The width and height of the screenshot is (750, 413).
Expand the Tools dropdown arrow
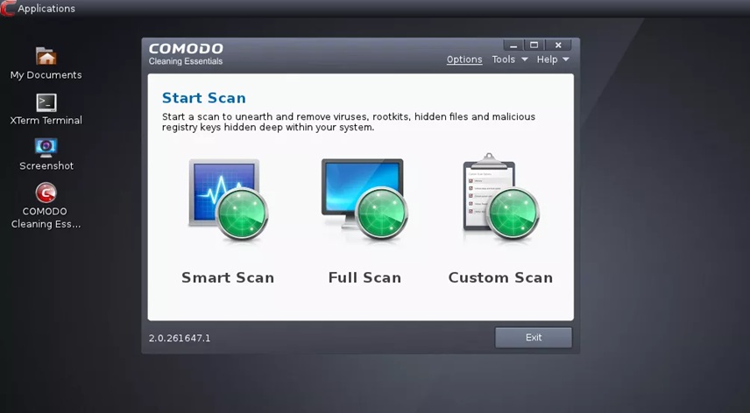coord(525,59)
